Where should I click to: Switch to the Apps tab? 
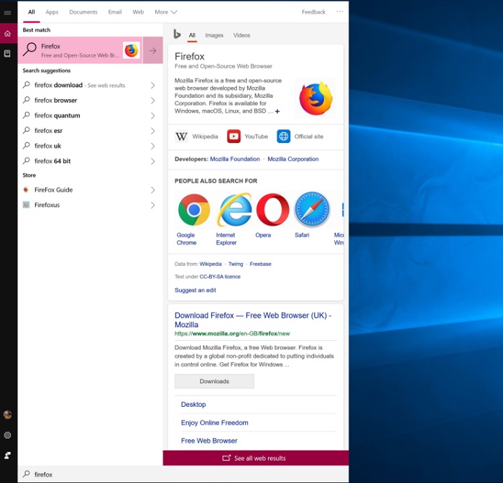[x=52, y=12]
